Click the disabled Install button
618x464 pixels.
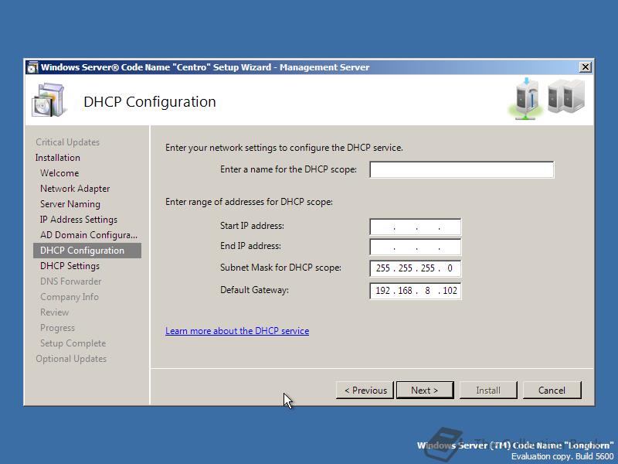click(488, 391)
